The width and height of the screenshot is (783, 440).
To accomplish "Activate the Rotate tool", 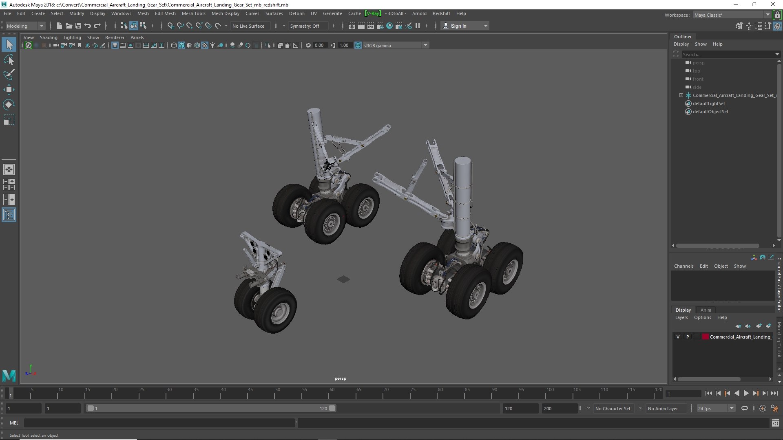I will click(x=9, y=105).
